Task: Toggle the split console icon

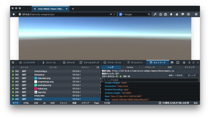Action: click(172, 63)
